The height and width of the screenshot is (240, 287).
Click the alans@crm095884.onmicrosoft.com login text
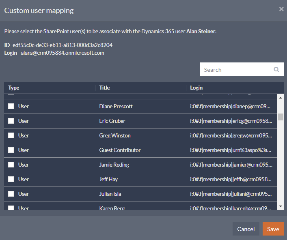point(63,53)
